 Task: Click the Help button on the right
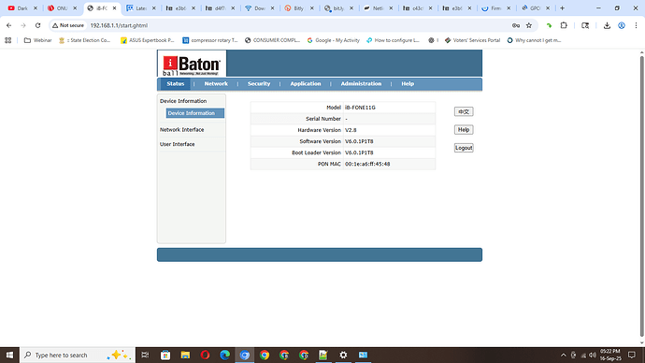(x=464, y=130)
